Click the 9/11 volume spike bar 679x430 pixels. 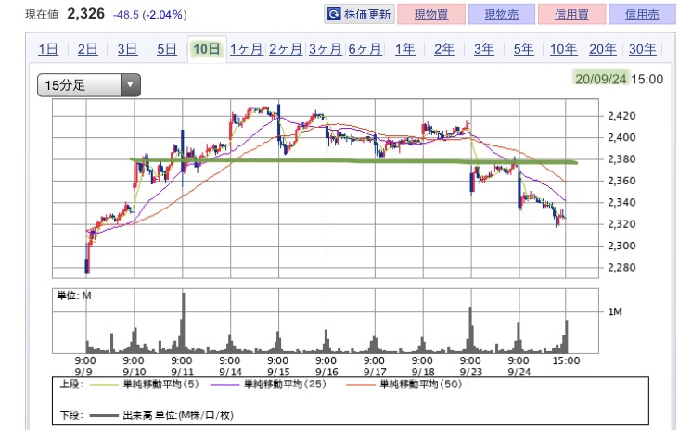pos(183,322)
